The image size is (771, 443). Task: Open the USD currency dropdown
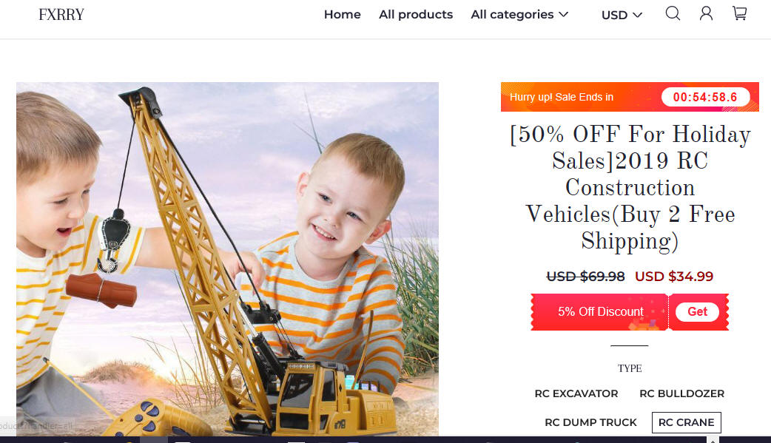(x=622, y=16)
